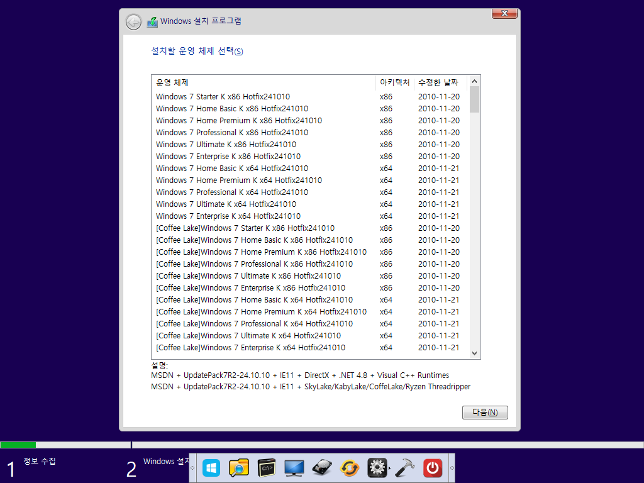Select [Coffee Lake]Windows 7 Enterprise K x86 row
Screen dimensions: 644x483
310,287
